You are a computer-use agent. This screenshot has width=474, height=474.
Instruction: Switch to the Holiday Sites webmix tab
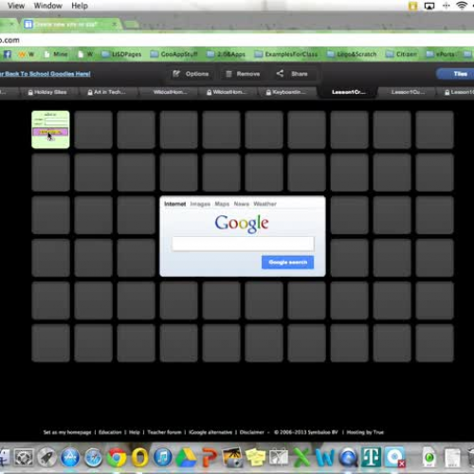pyautogui.click(x=47, y=92)
